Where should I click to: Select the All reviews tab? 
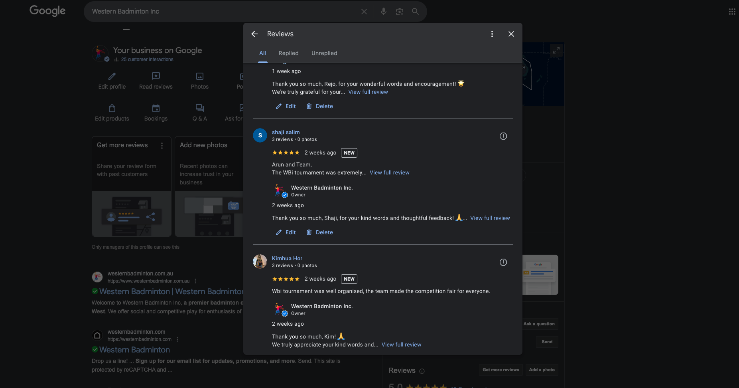tap(262, 53)
